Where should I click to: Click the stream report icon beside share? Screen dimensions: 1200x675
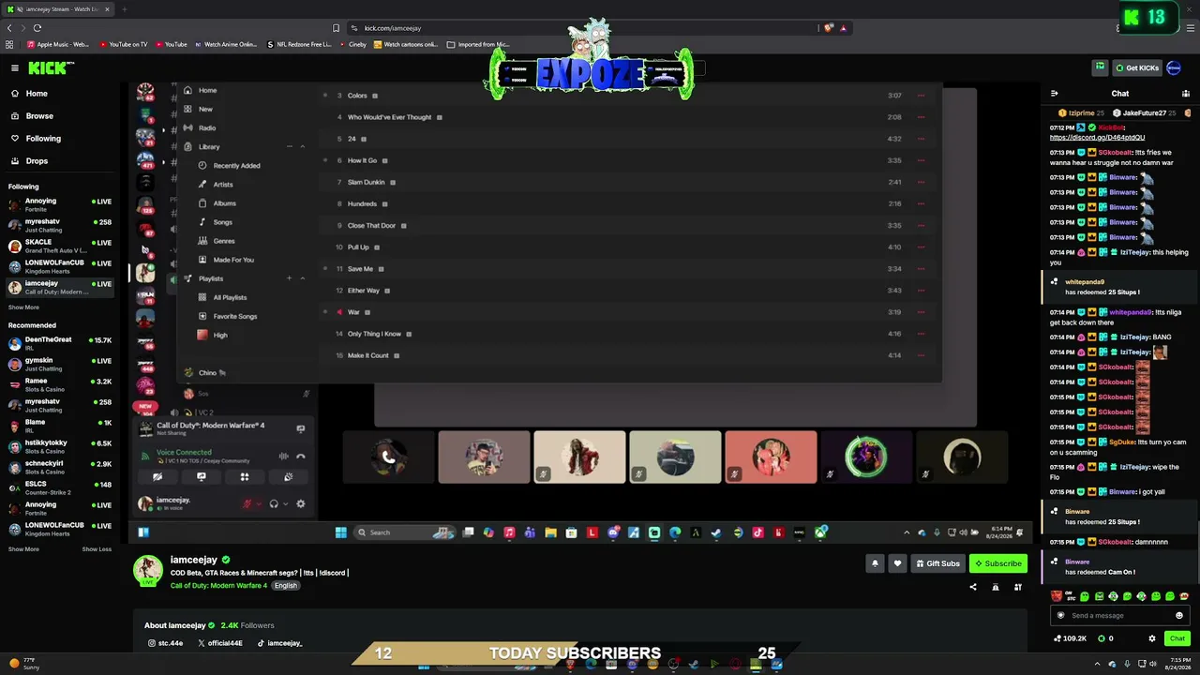tap(996, 587)
